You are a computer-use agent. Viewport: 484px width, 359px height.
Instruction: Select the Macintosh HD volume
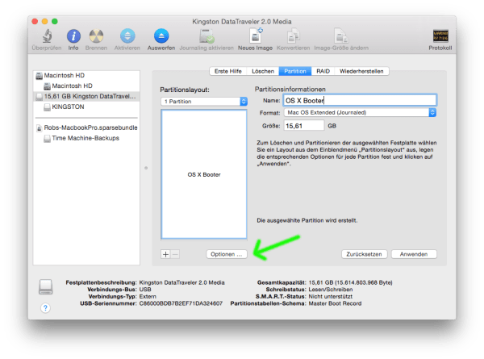86,86
